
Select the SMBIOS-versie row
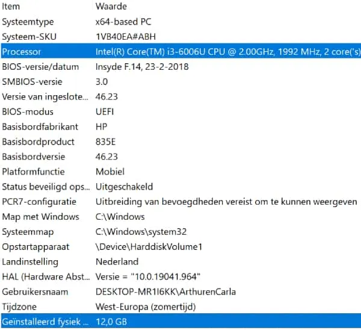31,82
